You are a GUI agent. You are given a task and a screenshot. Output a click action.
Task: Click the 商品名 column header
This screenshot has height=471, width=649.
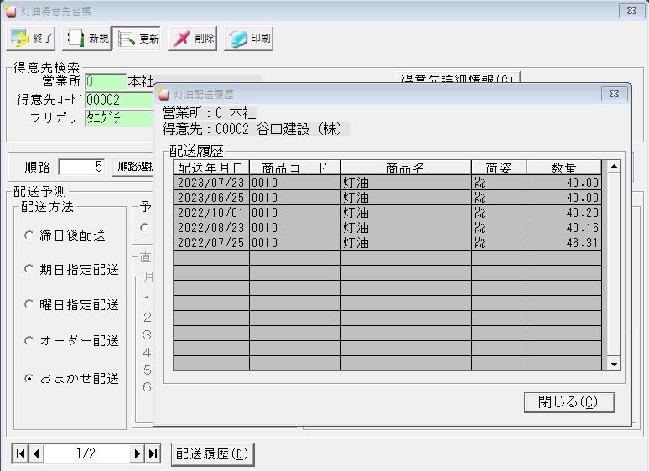click(405, 168)
